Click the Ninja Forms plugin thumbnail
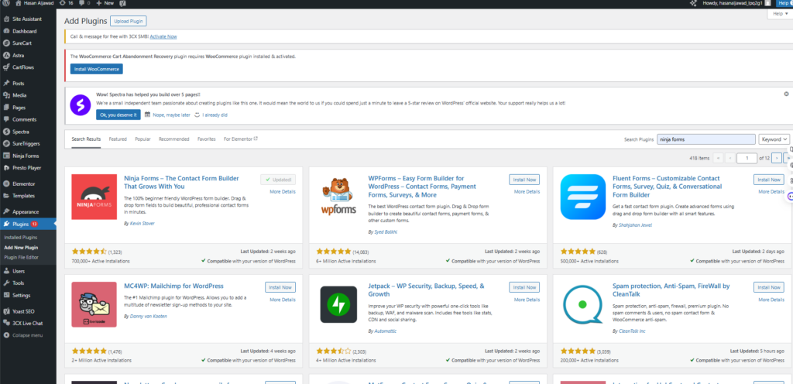Screen dimensions: 793x384 (x=94, y=197)
